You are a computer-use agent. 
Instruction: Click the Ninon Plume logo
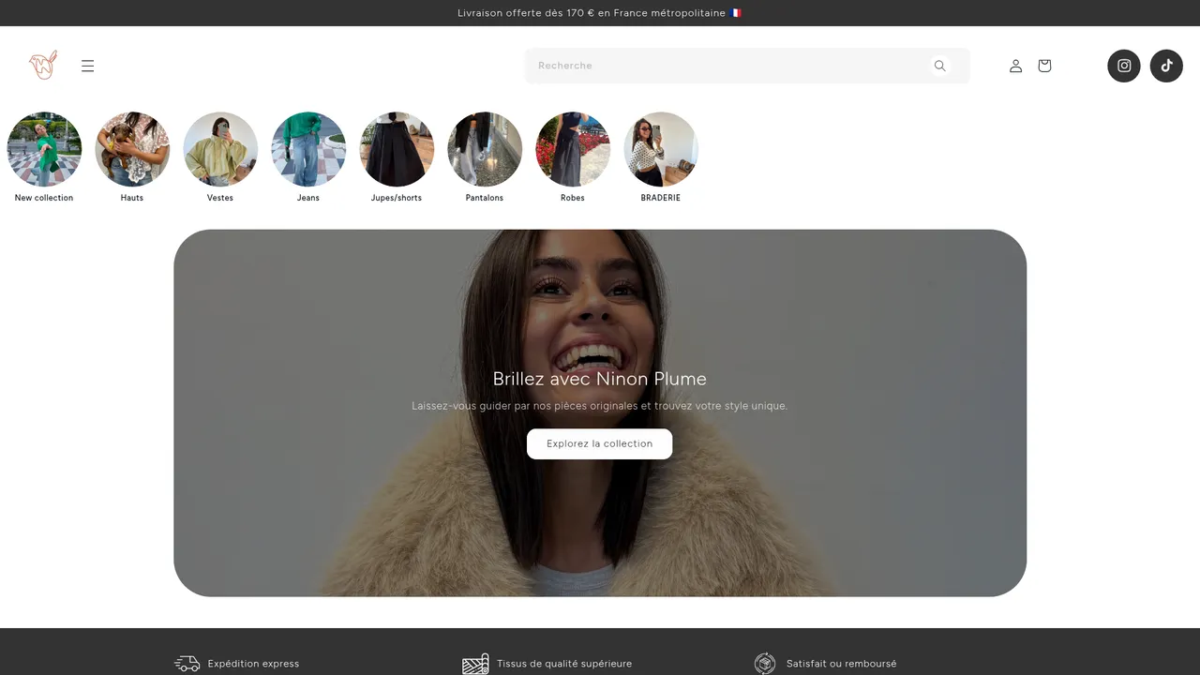coord(43,66)
